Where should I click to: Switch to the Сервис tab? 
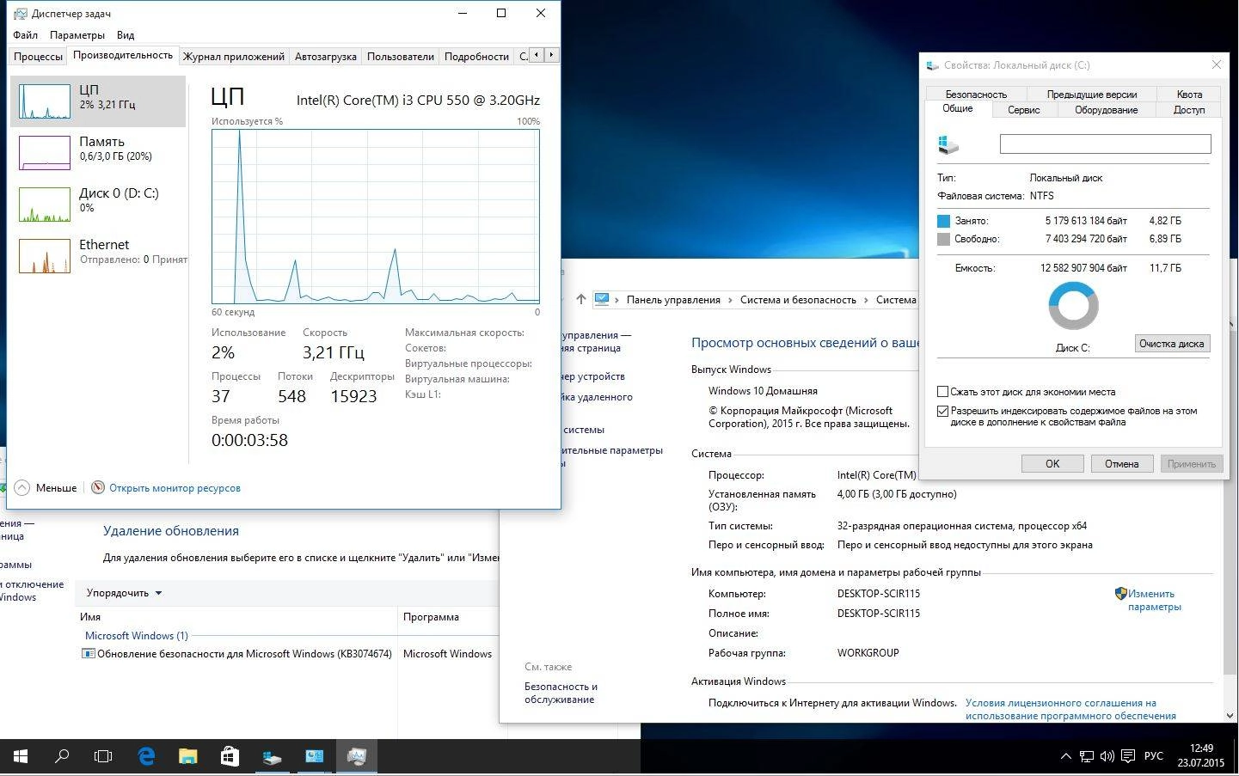(1023, 110)
